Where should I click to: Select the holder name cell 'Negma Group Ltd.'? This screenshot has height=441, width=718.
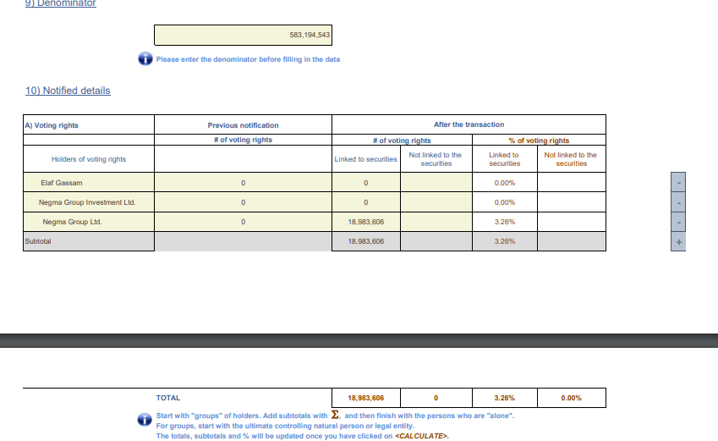89,222
